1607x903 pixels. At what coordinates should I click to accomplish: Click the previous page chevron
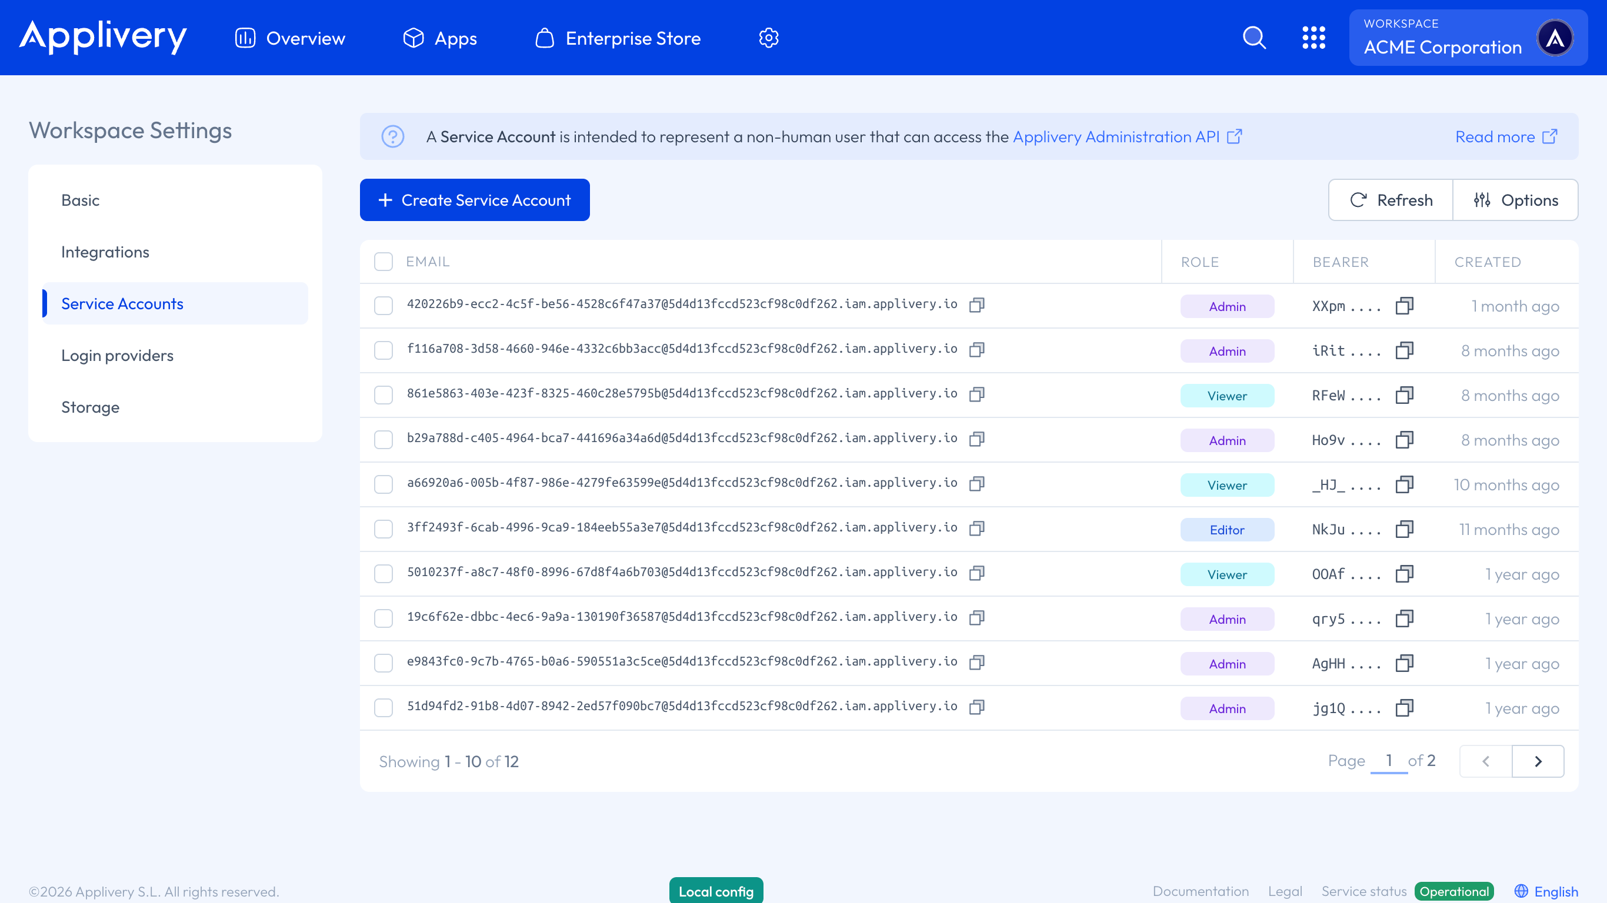point(1485,761)
